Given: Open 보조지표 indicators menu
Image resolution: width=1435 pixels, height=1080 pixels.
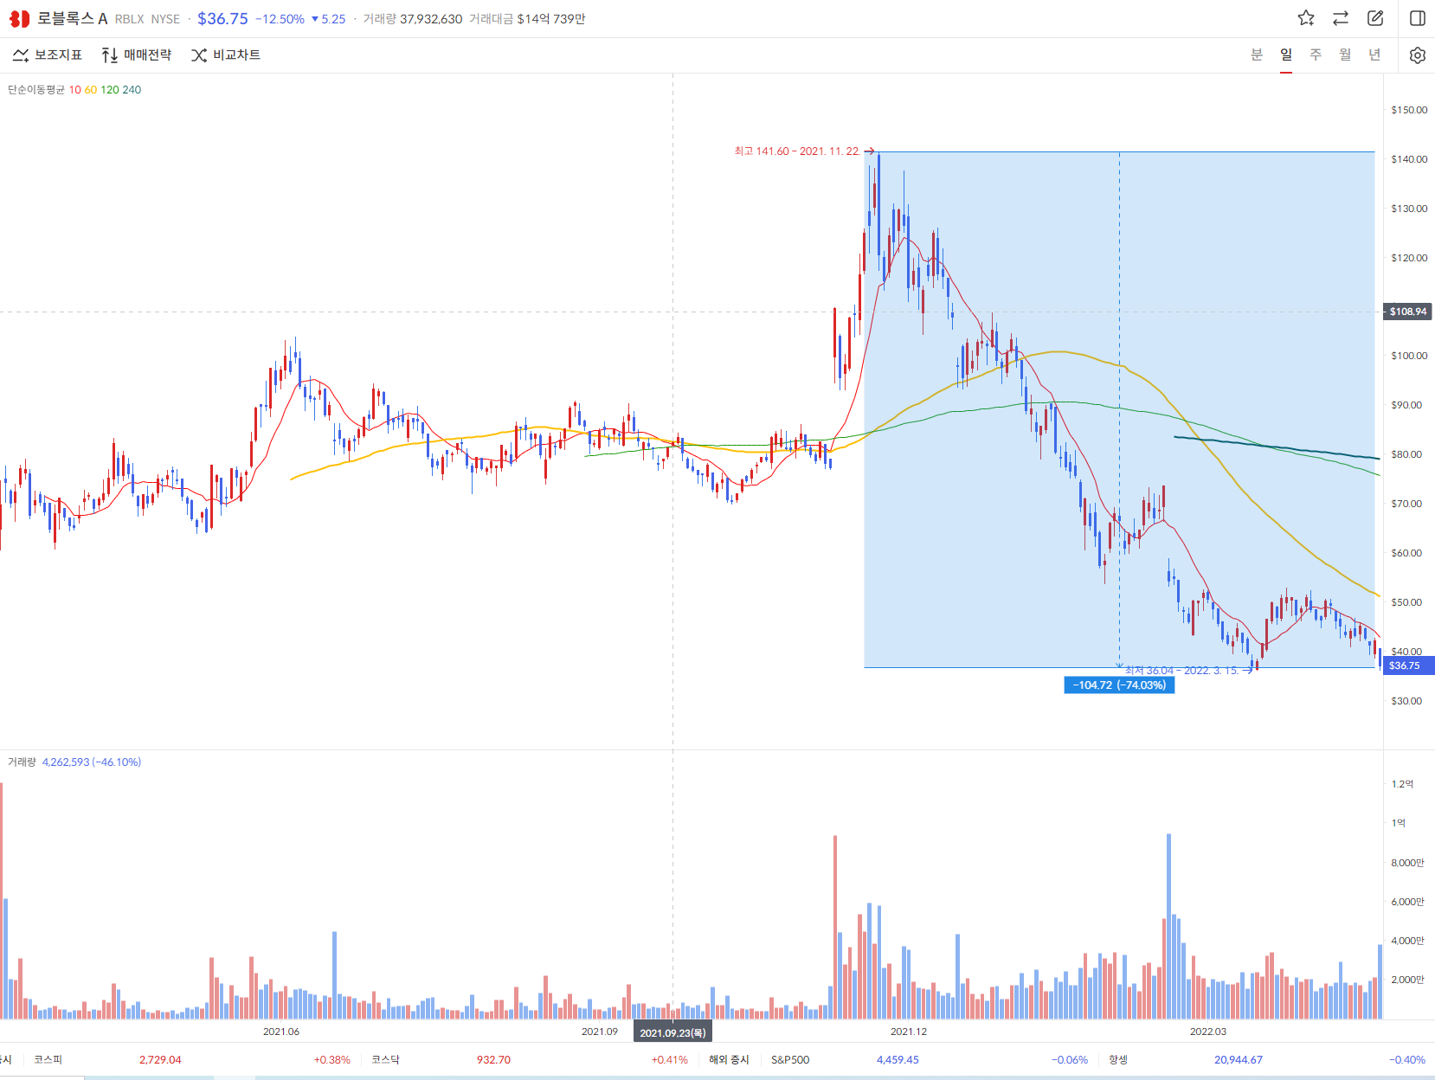Looking at the screenshot, I should tap(48, 55).
